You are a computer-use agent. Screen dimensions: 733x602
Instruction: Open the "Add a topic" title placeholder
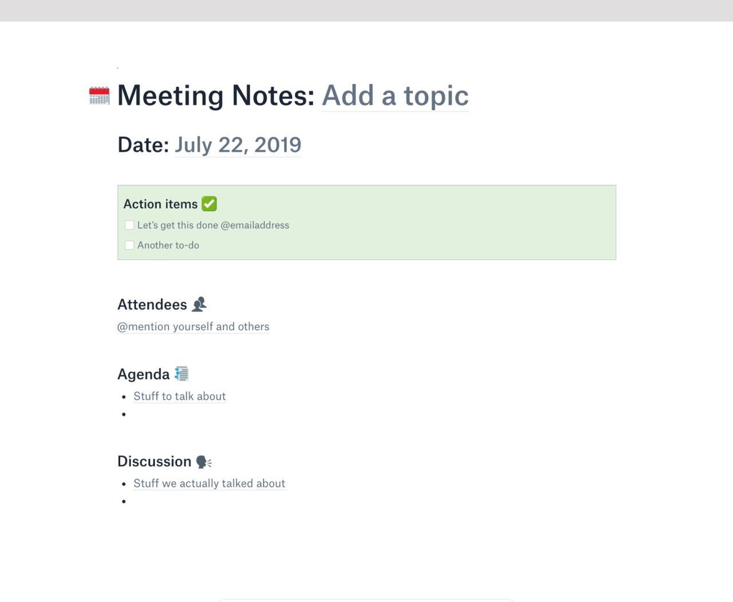[x=395, y=96]
